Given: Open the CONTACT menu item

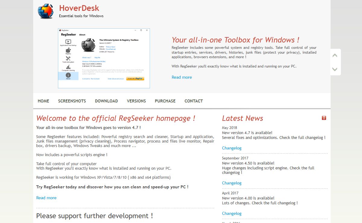Looking at the screenshot, I should 194,101.
